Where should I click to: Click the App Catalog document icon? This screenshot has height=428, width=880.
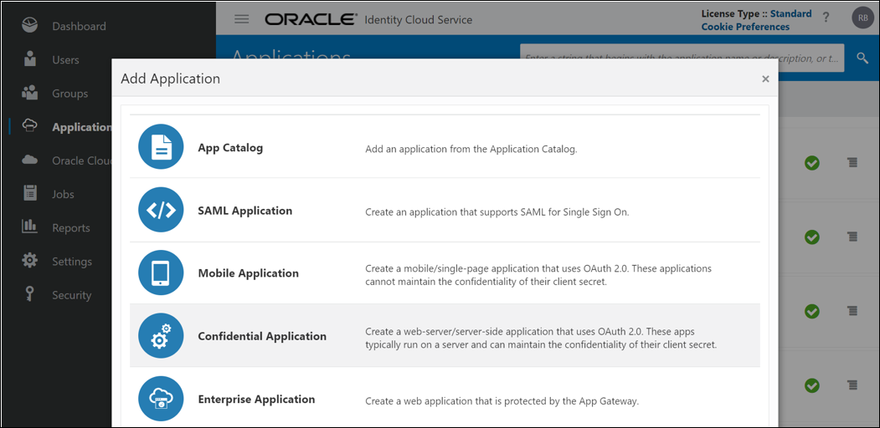pos(161,147)
